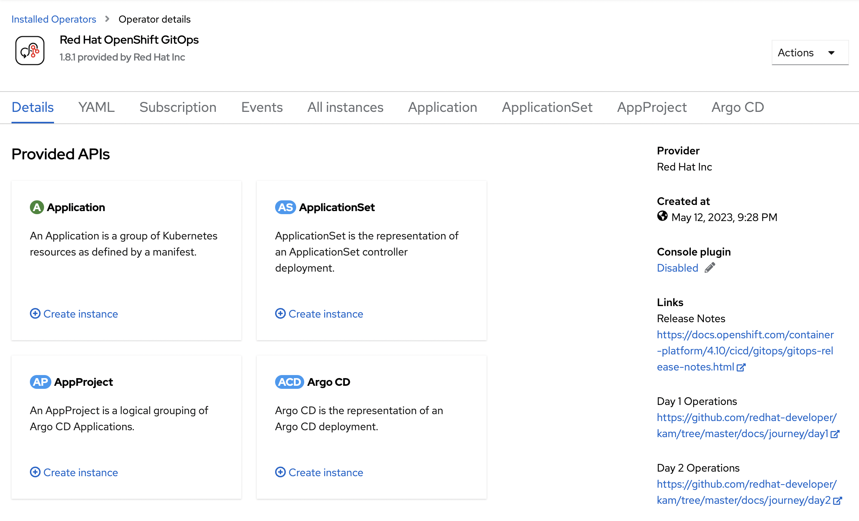This screenshot has width=859, height=521.
Task: Click the AppProject card title
Action: pos(84,382)
